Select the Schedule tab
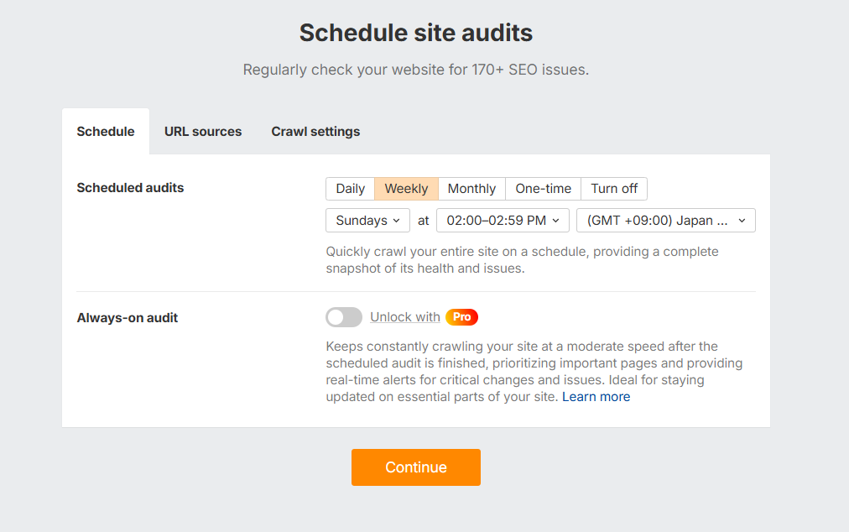849x532 pixels. (106, 132)
